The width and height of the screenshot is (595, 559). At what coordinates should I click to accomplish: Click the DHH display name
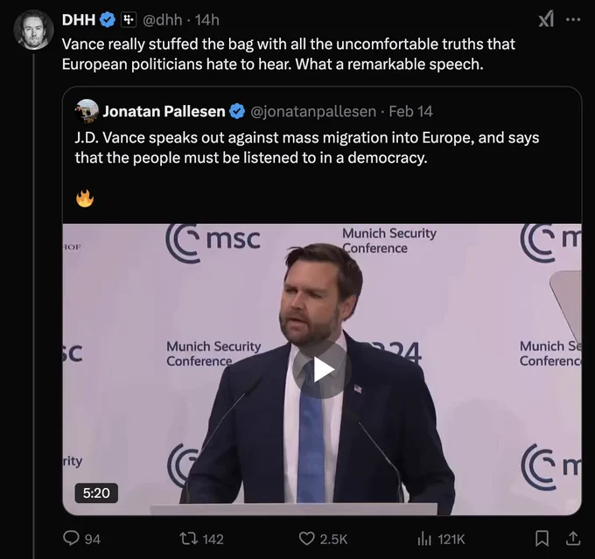point(79,20)
